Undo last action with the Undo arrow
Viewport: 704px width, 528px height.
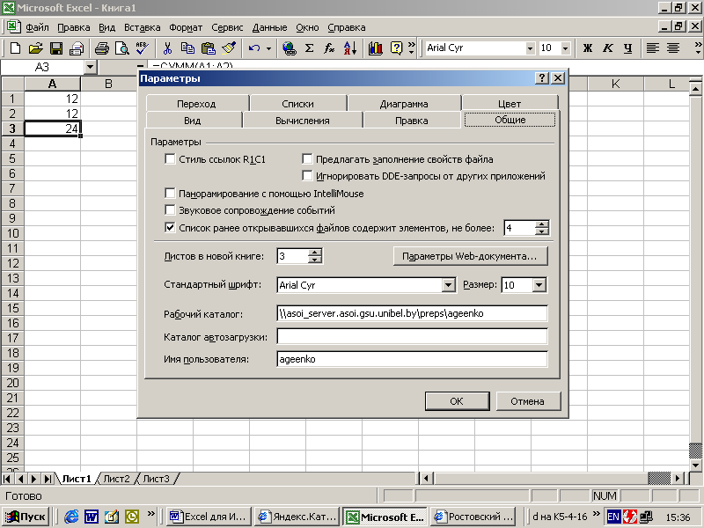[254, 48]
